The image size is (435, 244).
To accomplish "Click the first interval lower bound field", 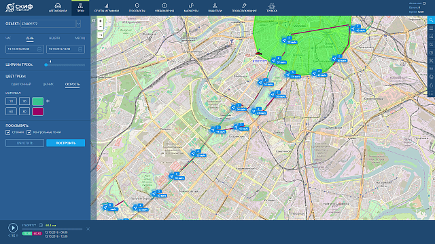I will [11, 101].
